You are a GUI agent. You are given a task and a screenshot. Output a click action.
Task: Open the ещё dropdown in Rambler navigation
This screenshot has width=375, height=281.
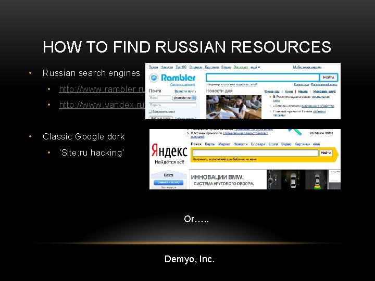(x=255, y=67)
